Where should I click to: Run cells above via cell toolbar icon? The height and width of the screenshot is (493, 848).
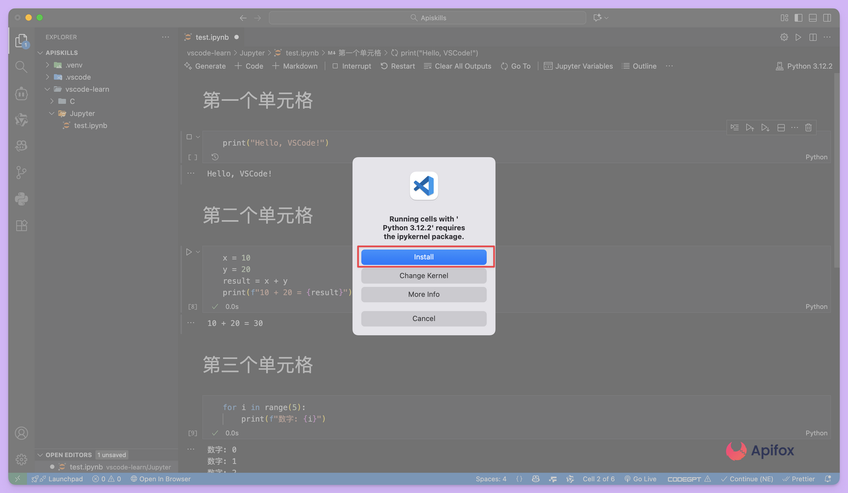click(x=750, y=127)
